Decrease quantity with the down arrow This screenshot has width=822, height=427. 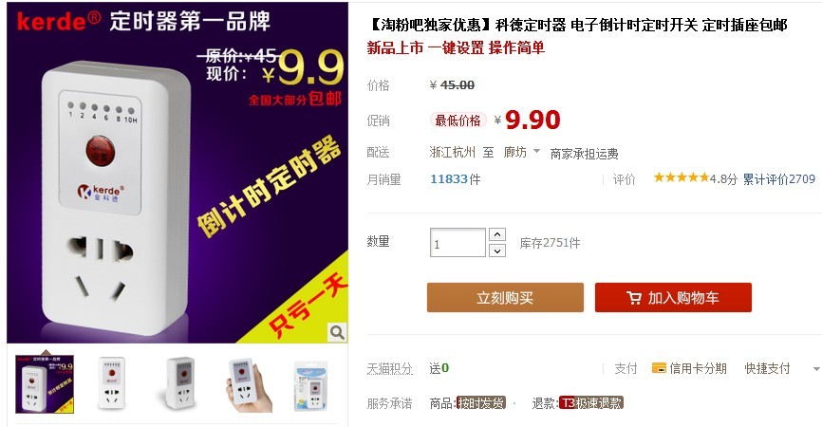tap(497, 251)
